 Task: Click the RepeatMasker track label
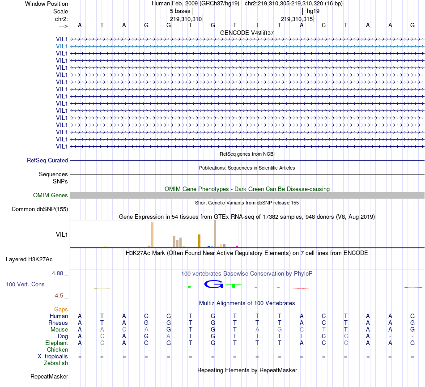(x=49, y=377)
